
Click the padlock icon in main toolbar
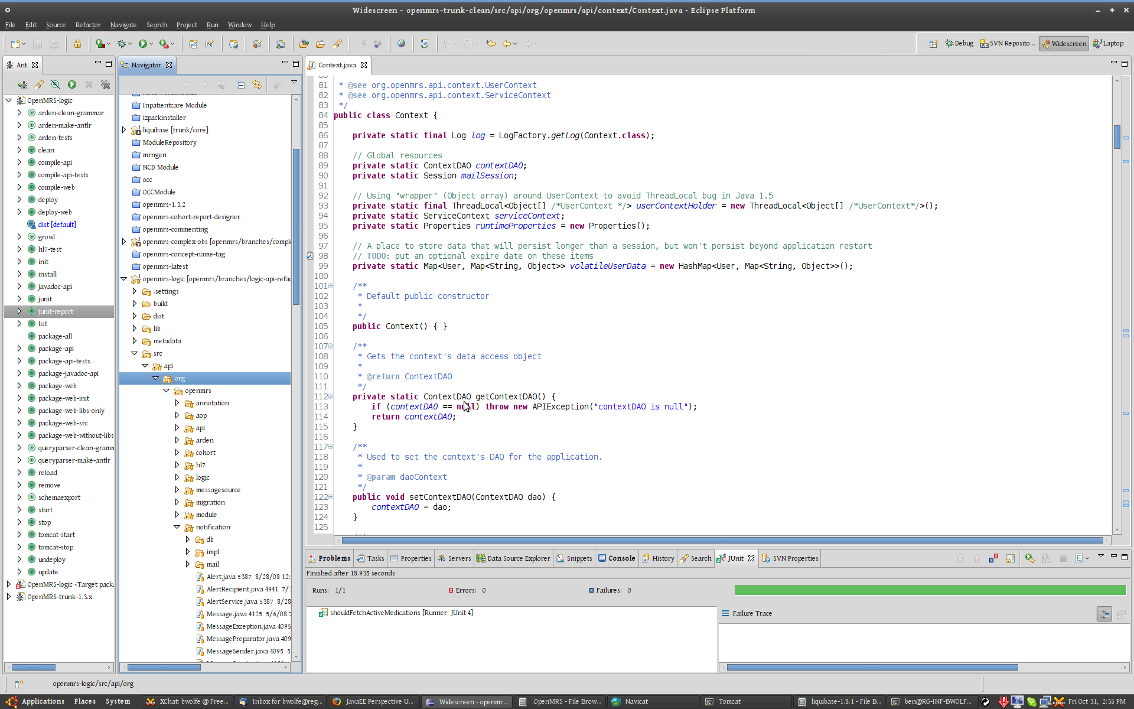pyautogui.click(x=77, y=44)
